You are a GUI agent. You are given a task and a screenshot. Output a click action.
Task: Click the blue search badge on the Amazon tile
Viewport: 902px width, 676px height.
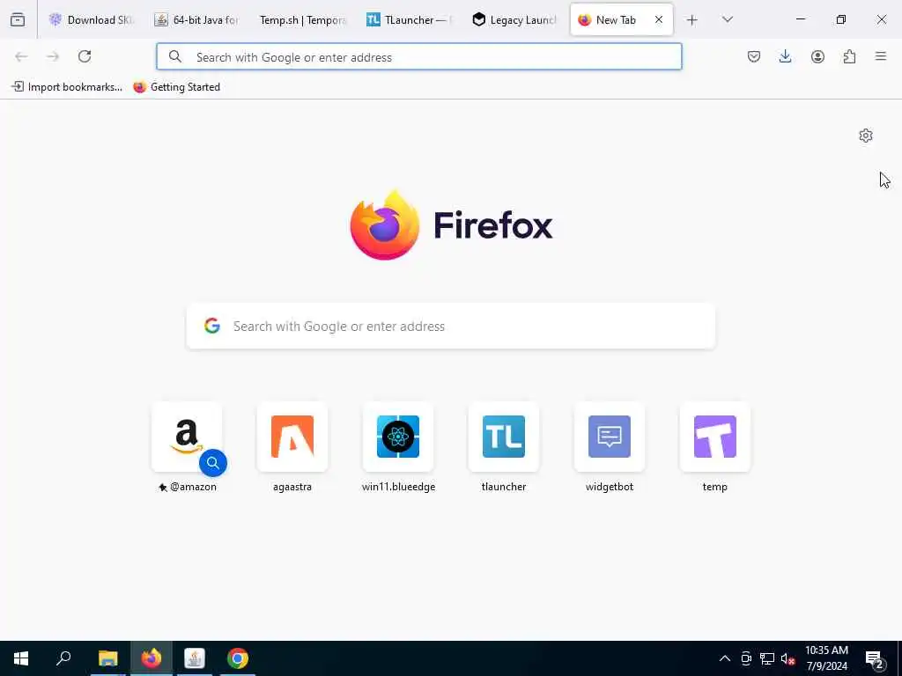[213, 463]
